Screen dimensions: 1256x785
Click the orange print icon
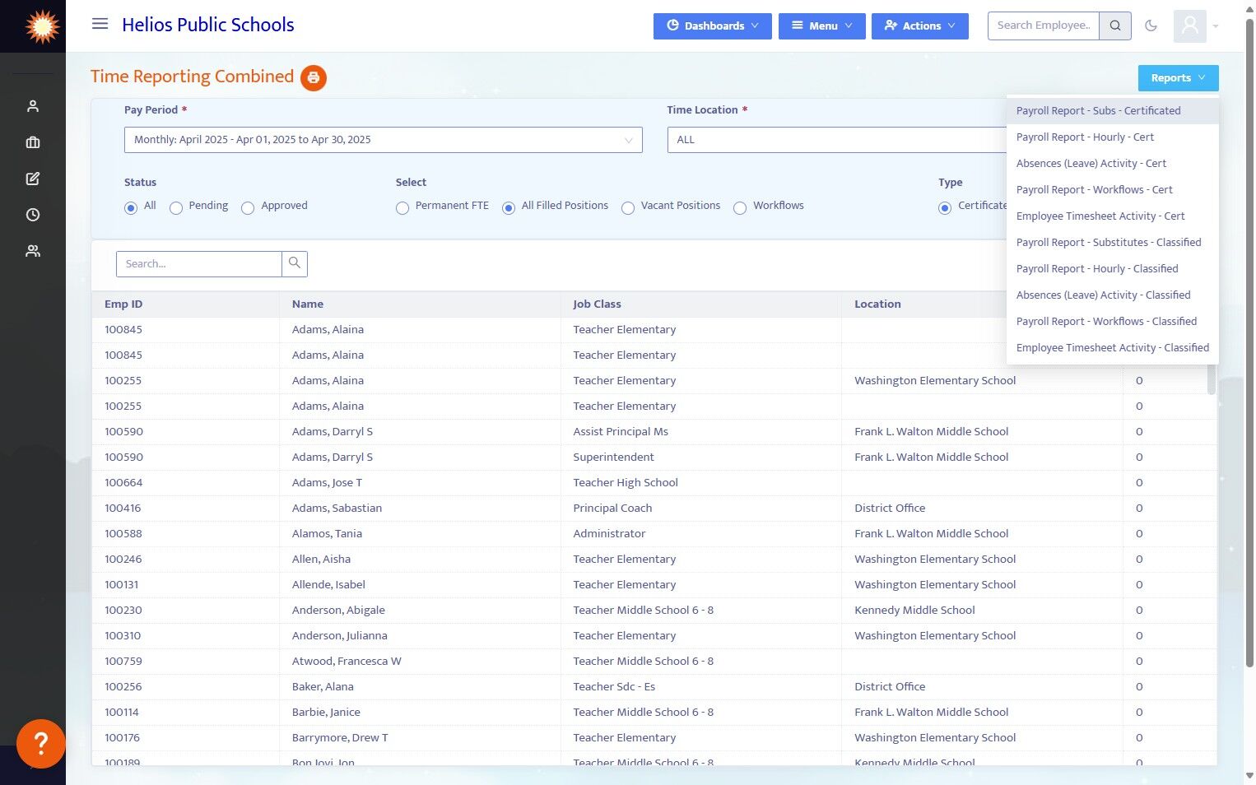click(314, 78)
